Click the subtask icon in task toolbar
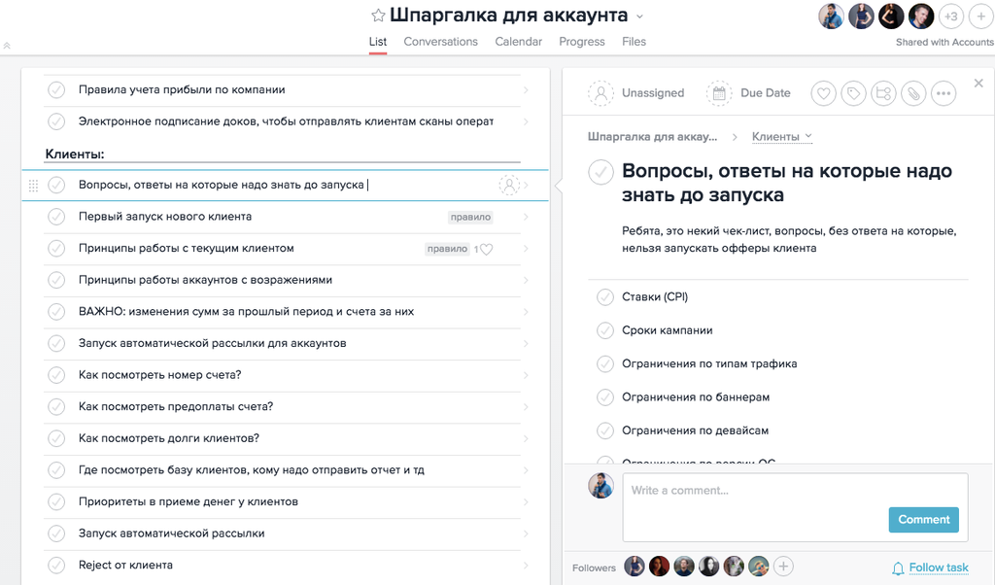Viewport: 995px width, 585px height. (x=883, y=93)
